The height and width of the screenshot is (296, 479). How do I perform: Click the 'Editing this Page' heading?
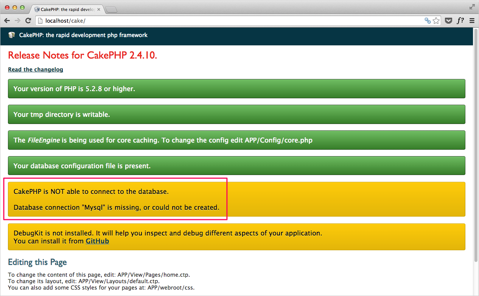(x=37, y=262)
